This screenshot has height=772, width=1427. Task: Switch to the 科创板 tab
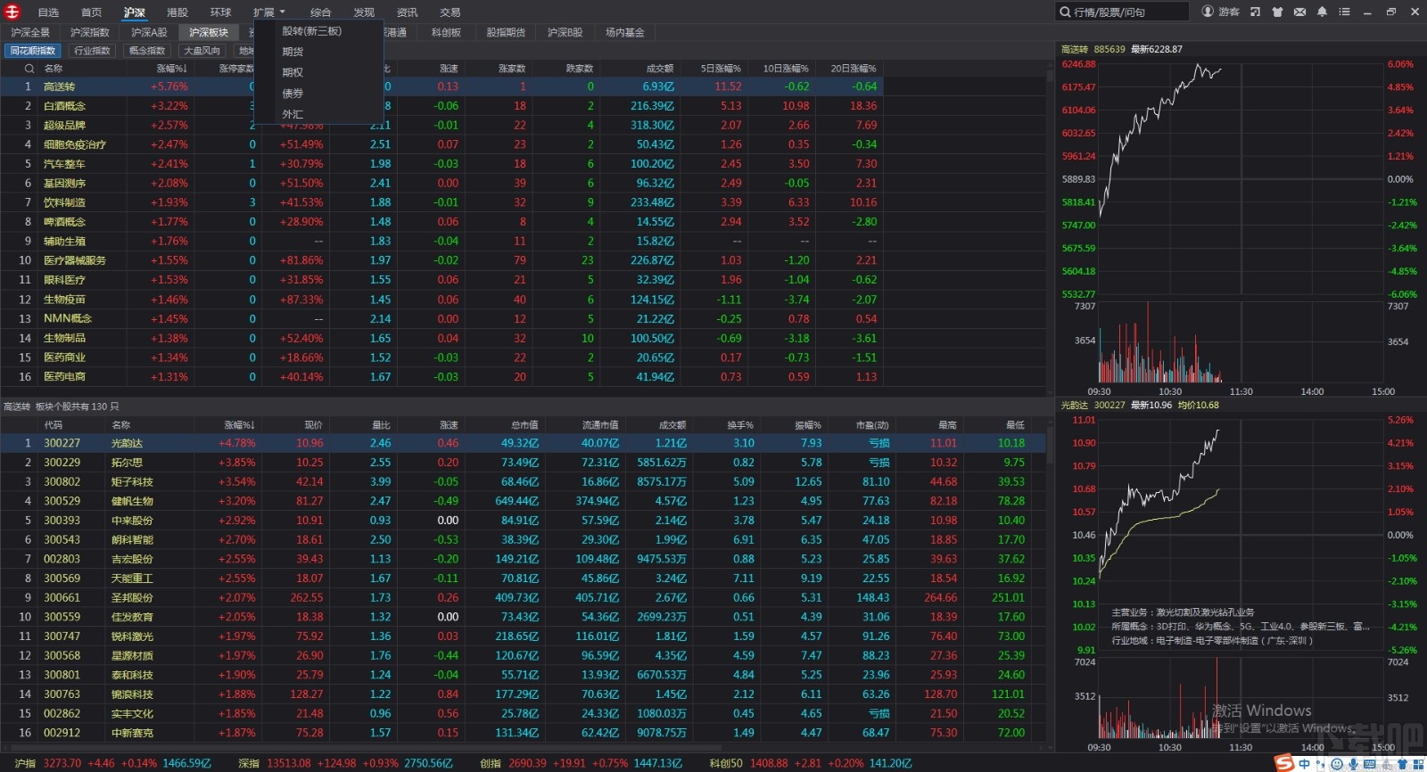(x=446, y=32)
